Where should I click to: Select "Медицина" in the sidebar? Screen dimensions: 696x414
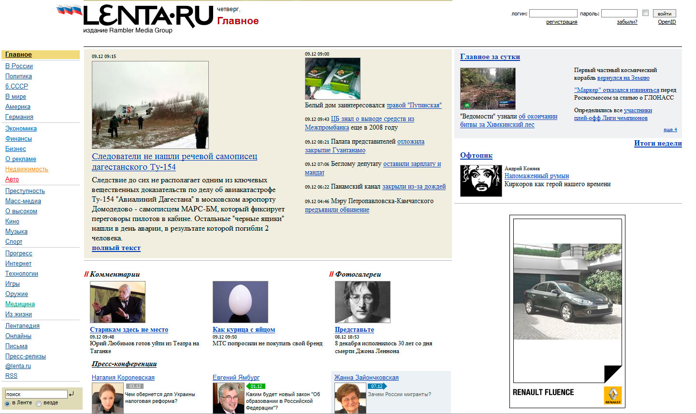(20, 304)
